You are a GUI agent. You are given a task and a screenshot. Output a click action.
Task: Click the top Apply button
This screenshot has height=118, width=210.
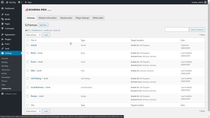pyautogui.click(x=46, y=35)
